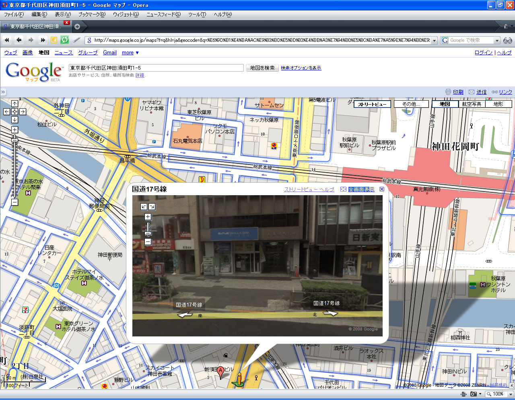Open the 編集(E) menu
515x400 pixels.
(x=39, y=14)
